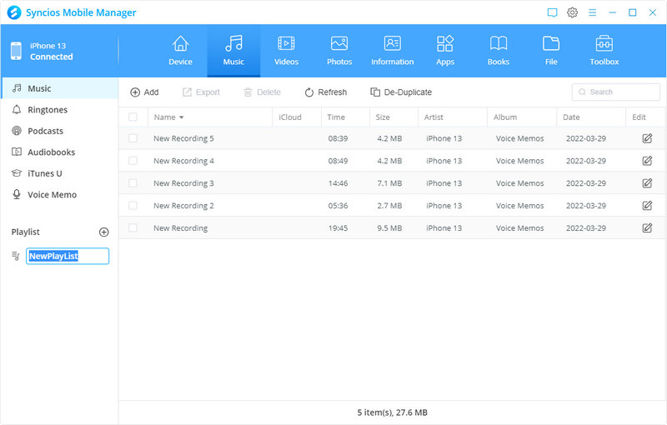Image resolution: width=667 pixels, height=425 pixels.
Task: Refresh the music list
Action: point(326,92)
